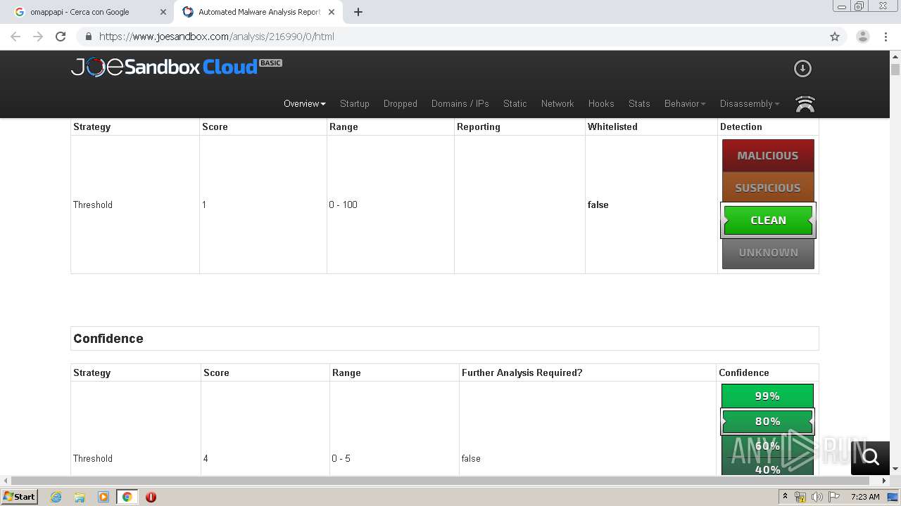Click the browser forward arrow
The width and height of the screenshot is (901, 506).
point(38,37)
